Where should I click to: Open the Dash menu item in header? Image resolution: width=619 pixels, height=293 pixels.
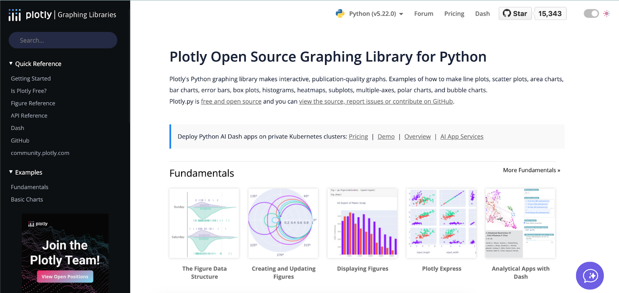point(482,14)
